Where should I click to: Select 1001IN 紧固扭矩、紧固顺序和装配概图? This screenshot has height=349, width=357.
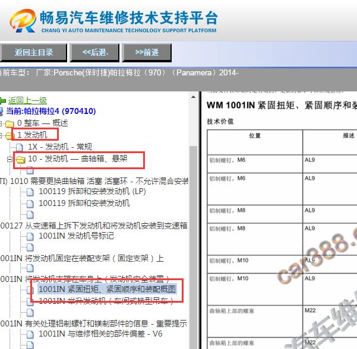(108, 289)
